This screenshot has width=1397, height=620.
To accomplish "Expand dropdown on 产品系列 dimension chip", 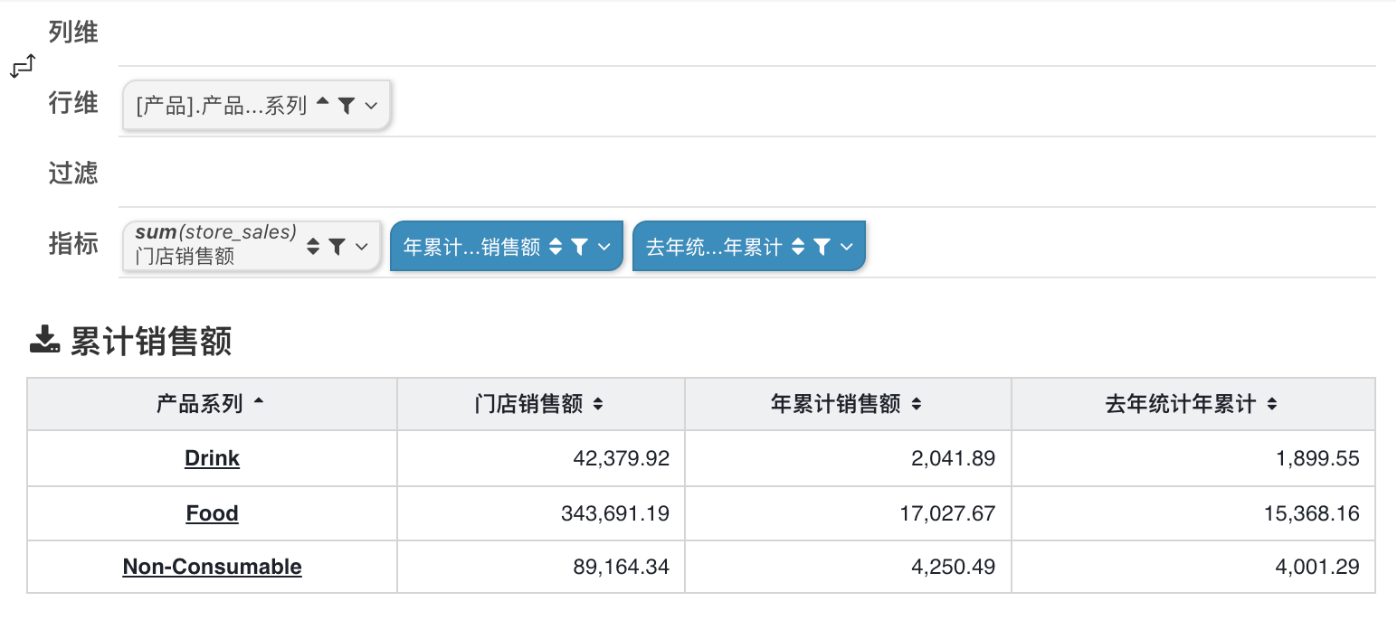I will (x=371, y=106).
